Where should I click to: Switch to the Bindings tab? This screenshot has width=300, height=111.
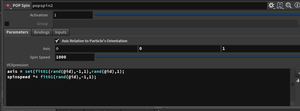click(42, 32)
